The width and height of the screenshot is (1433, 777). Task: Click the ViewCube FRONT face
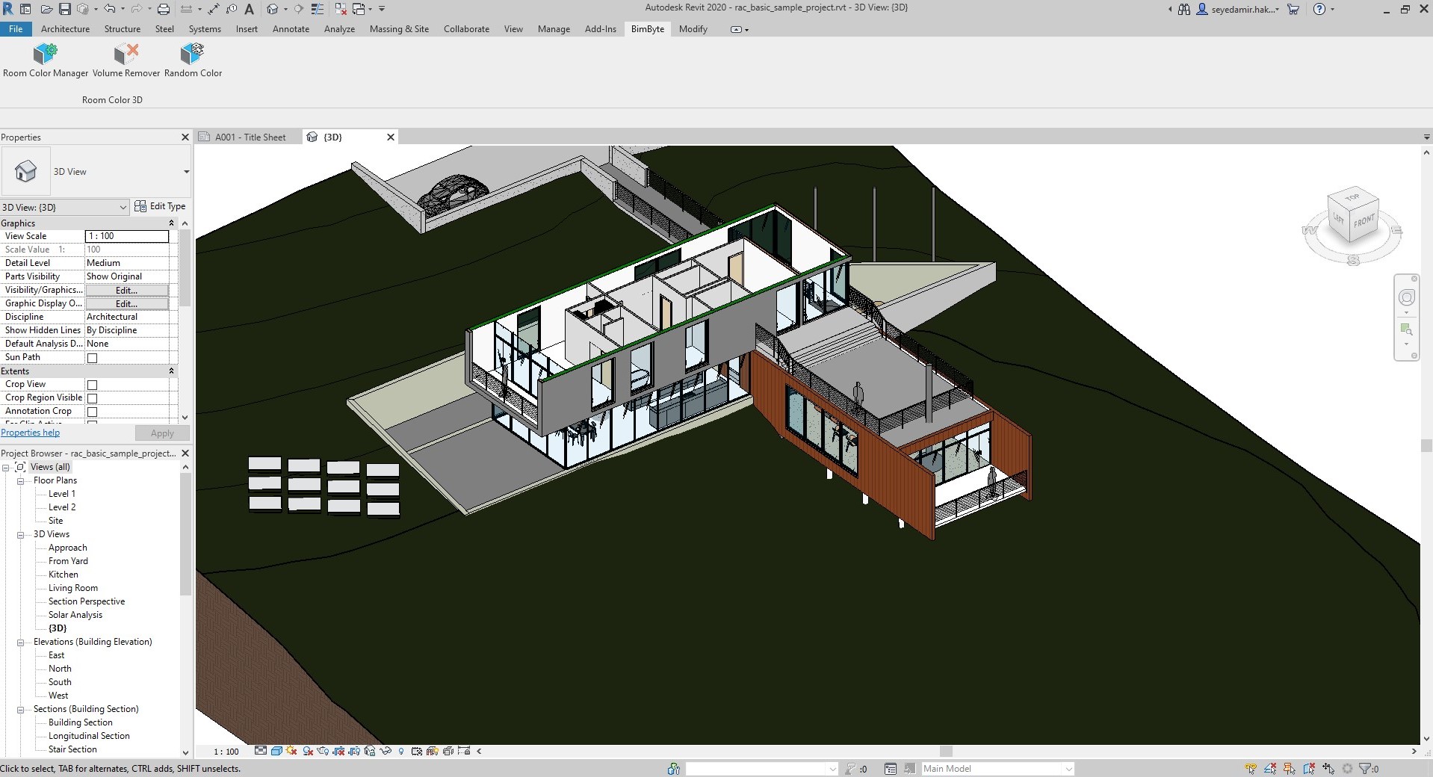(1364, 221)
